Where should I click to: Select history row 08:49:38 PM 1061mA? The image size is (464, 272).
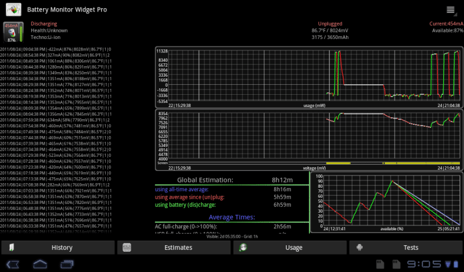(x=56, y=61)
